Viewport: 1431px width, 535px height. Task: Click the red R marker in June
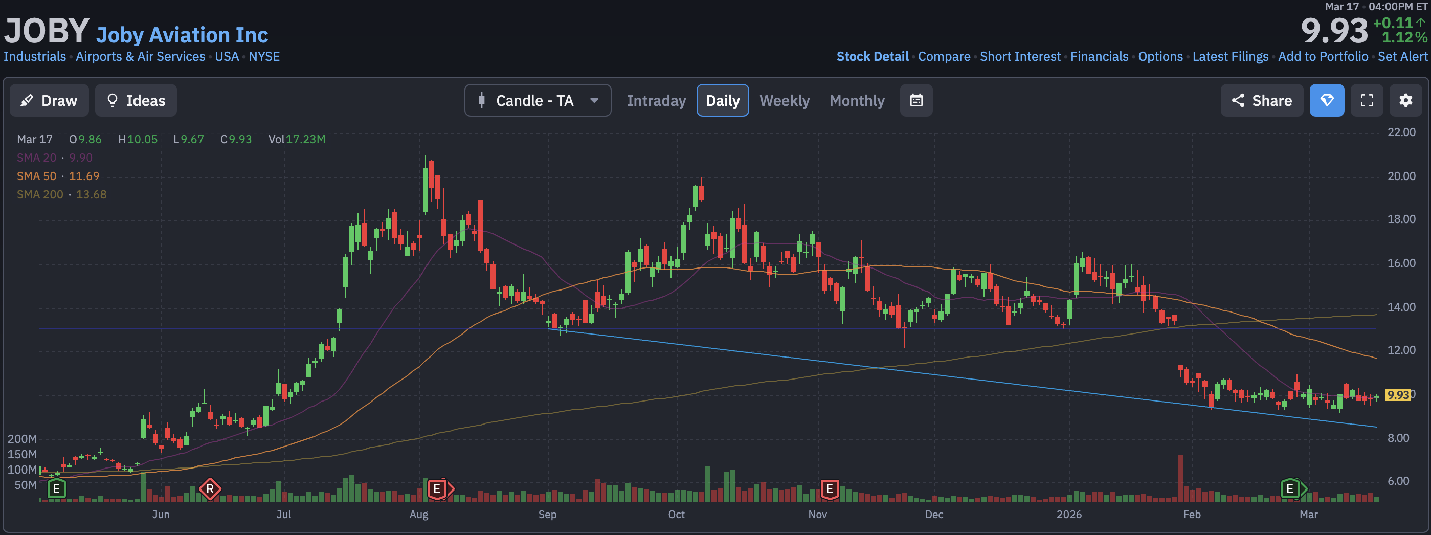click(x=210, y=489)
